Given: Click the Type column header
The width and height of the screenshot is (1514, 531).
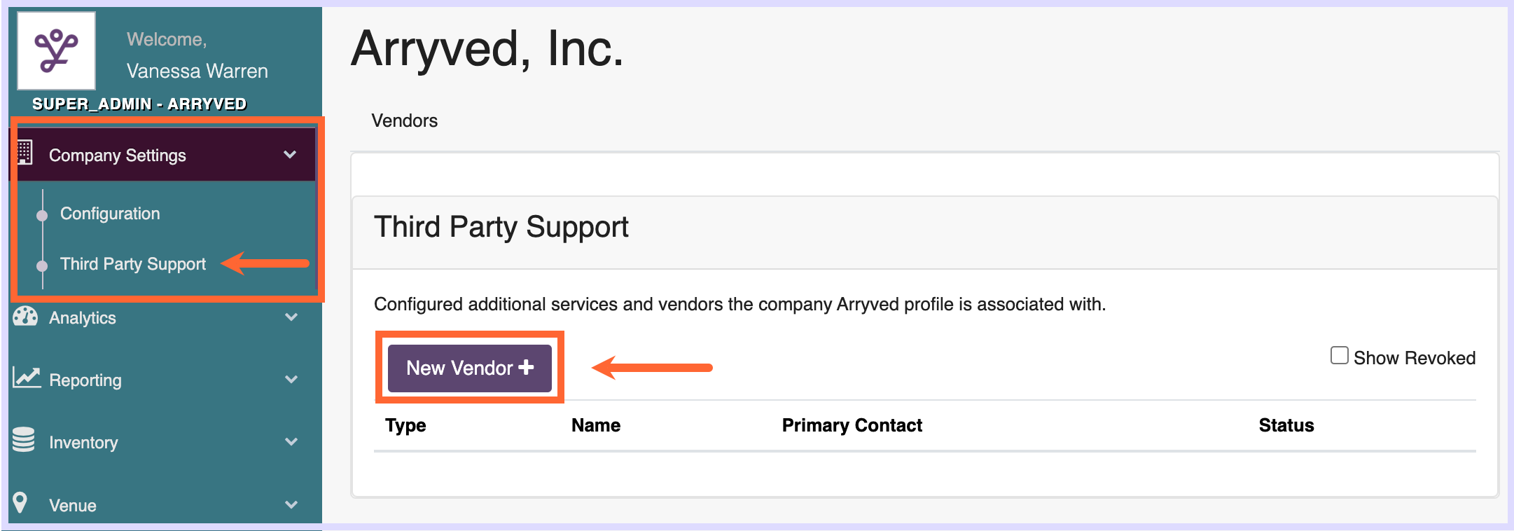Looking at the screenshot, I should 405,425.
